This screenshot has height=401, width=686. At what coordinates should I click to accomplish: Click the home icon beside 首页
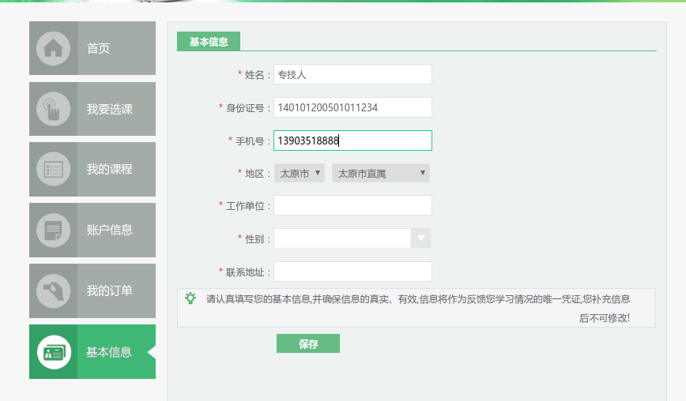(54, 48)
